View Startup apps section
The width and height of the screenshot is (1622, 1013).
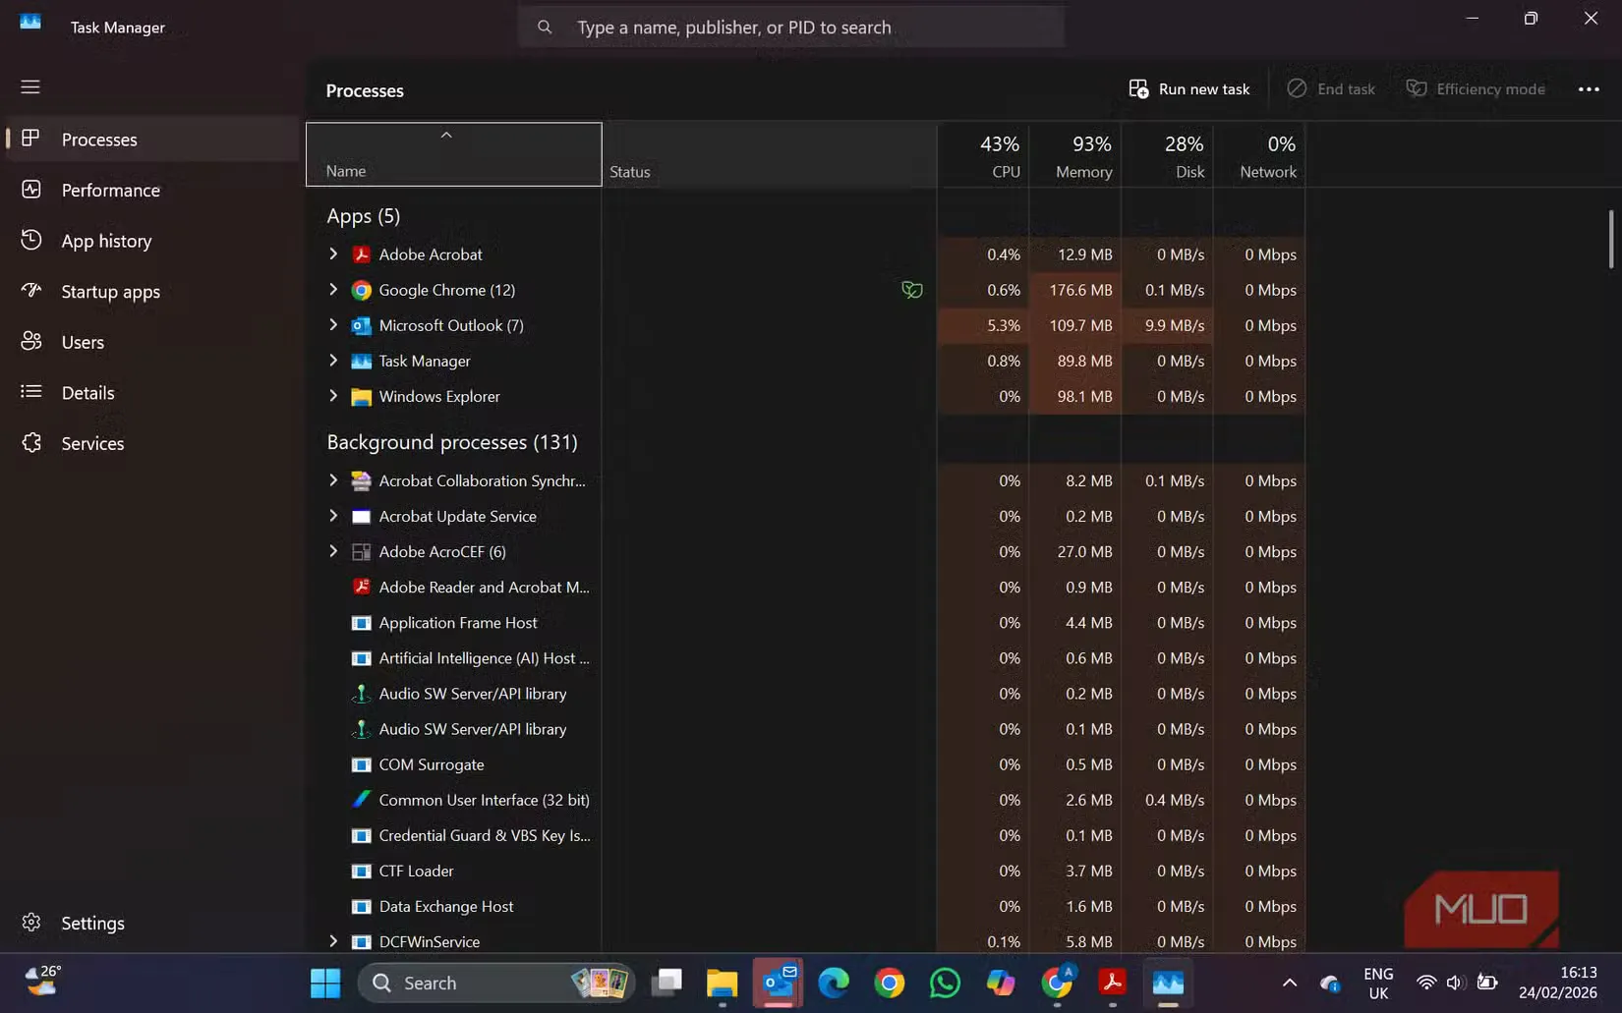tap(109, 291)
